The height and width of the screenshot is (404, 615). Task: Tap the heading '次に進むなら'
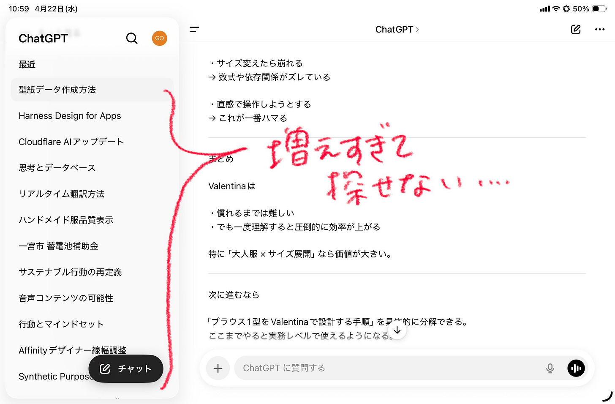(x=234, y=295)
